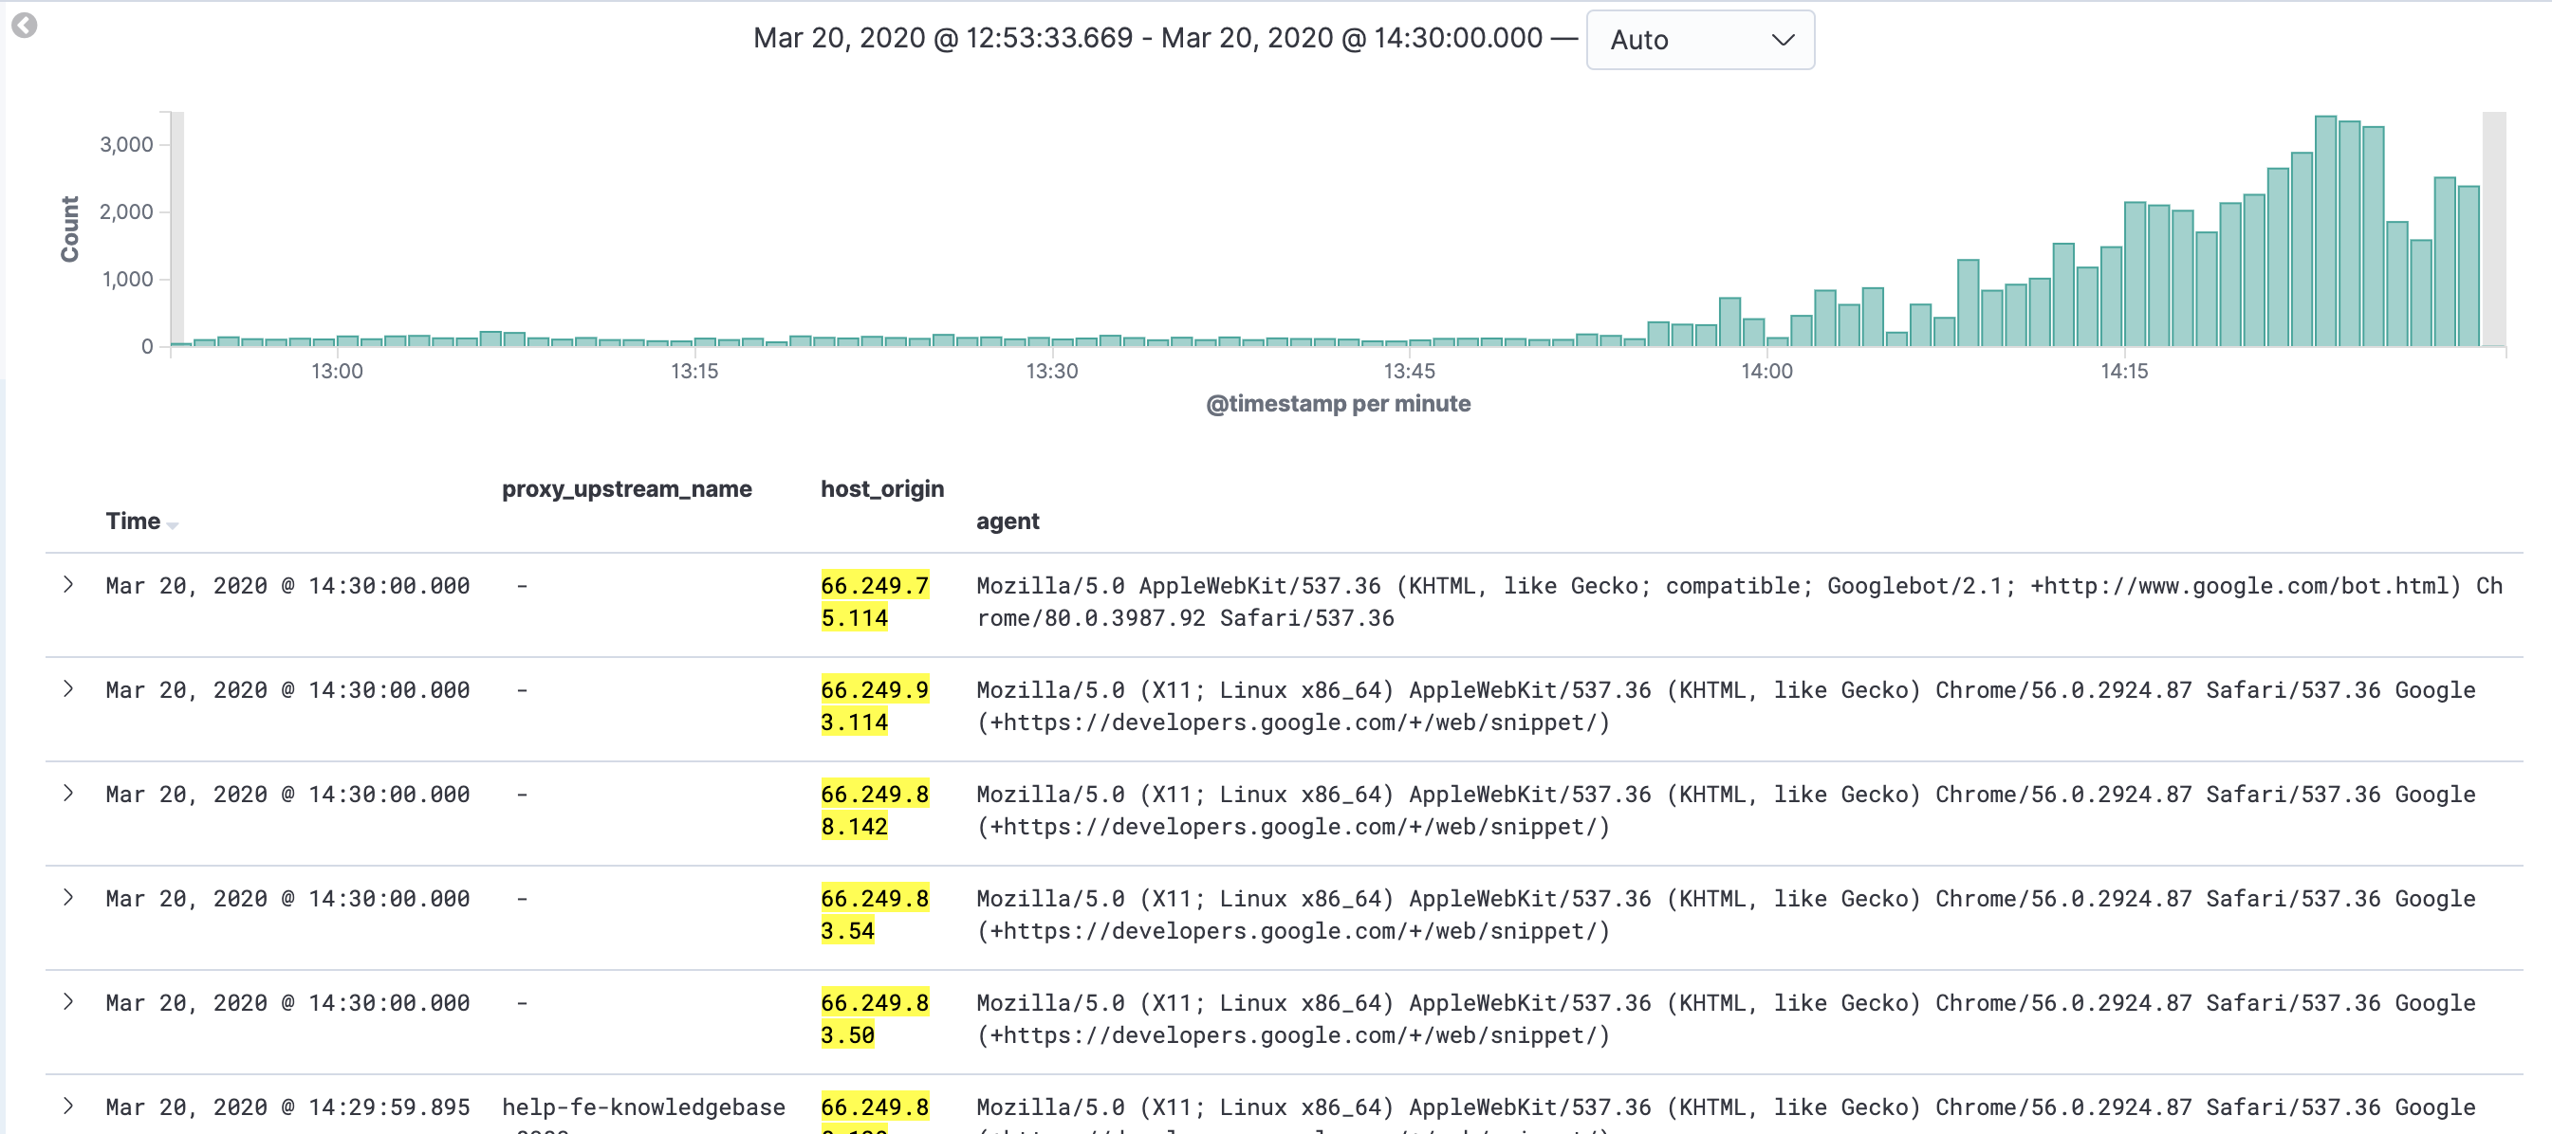Expand row with host 66.249.88.142
This screenshot has height=1134, width=2552.
[x=68, y=793]
